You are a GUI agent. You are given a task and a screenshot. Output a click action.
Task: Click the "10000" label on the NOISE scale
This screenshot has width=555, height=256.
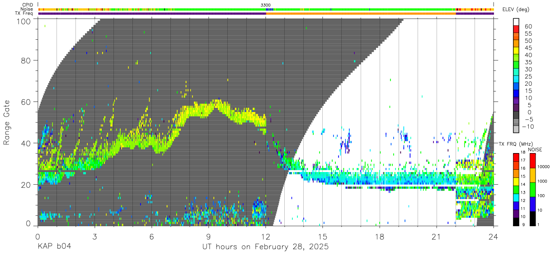(543, 167)
